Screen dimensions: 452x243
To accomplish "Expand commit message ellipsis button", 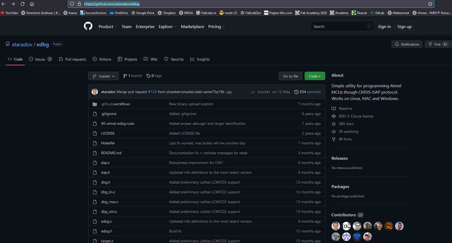I will coord(229,92).
